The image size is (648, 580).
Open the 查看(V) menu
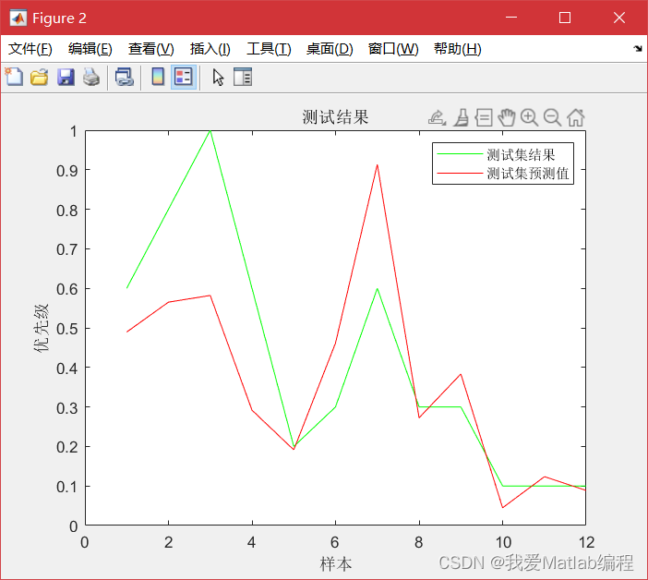[150, 49]
